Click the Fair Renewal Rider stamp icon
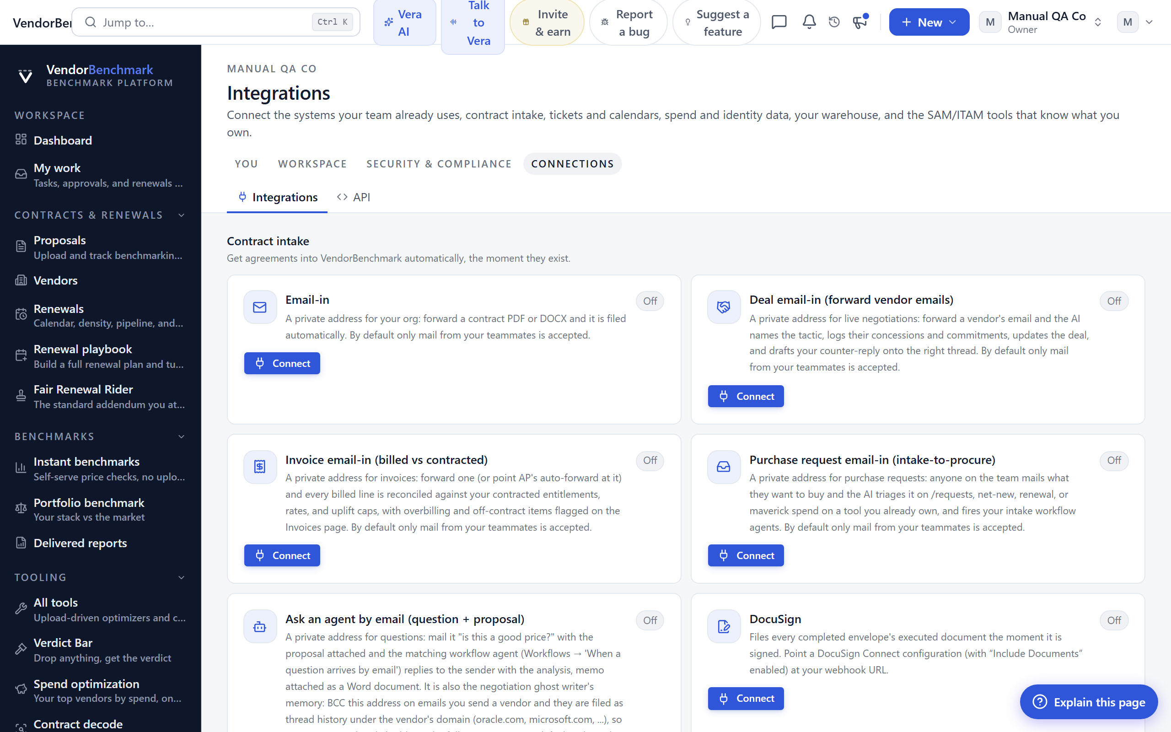 tap(21, 396)
